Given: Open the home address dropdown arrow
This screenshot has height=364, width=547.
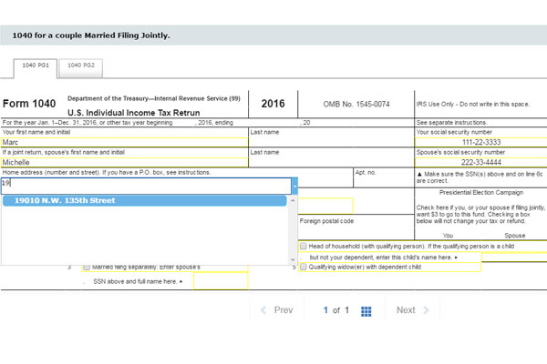Looking at the screenshot, I should click(294, 186).
